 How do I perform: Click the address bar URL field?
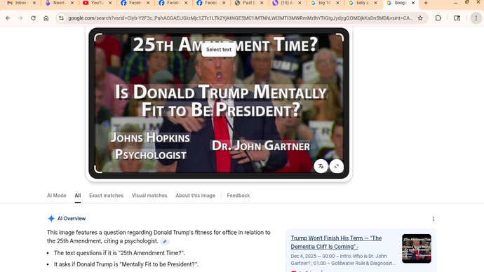pos(240,18)
